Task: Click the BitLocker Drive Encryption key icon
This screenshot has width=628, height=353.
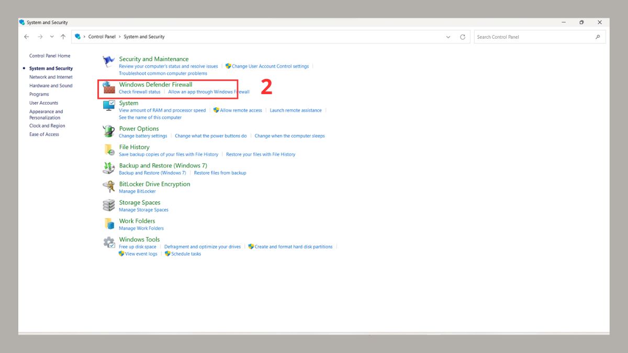Action: point(109,187)
